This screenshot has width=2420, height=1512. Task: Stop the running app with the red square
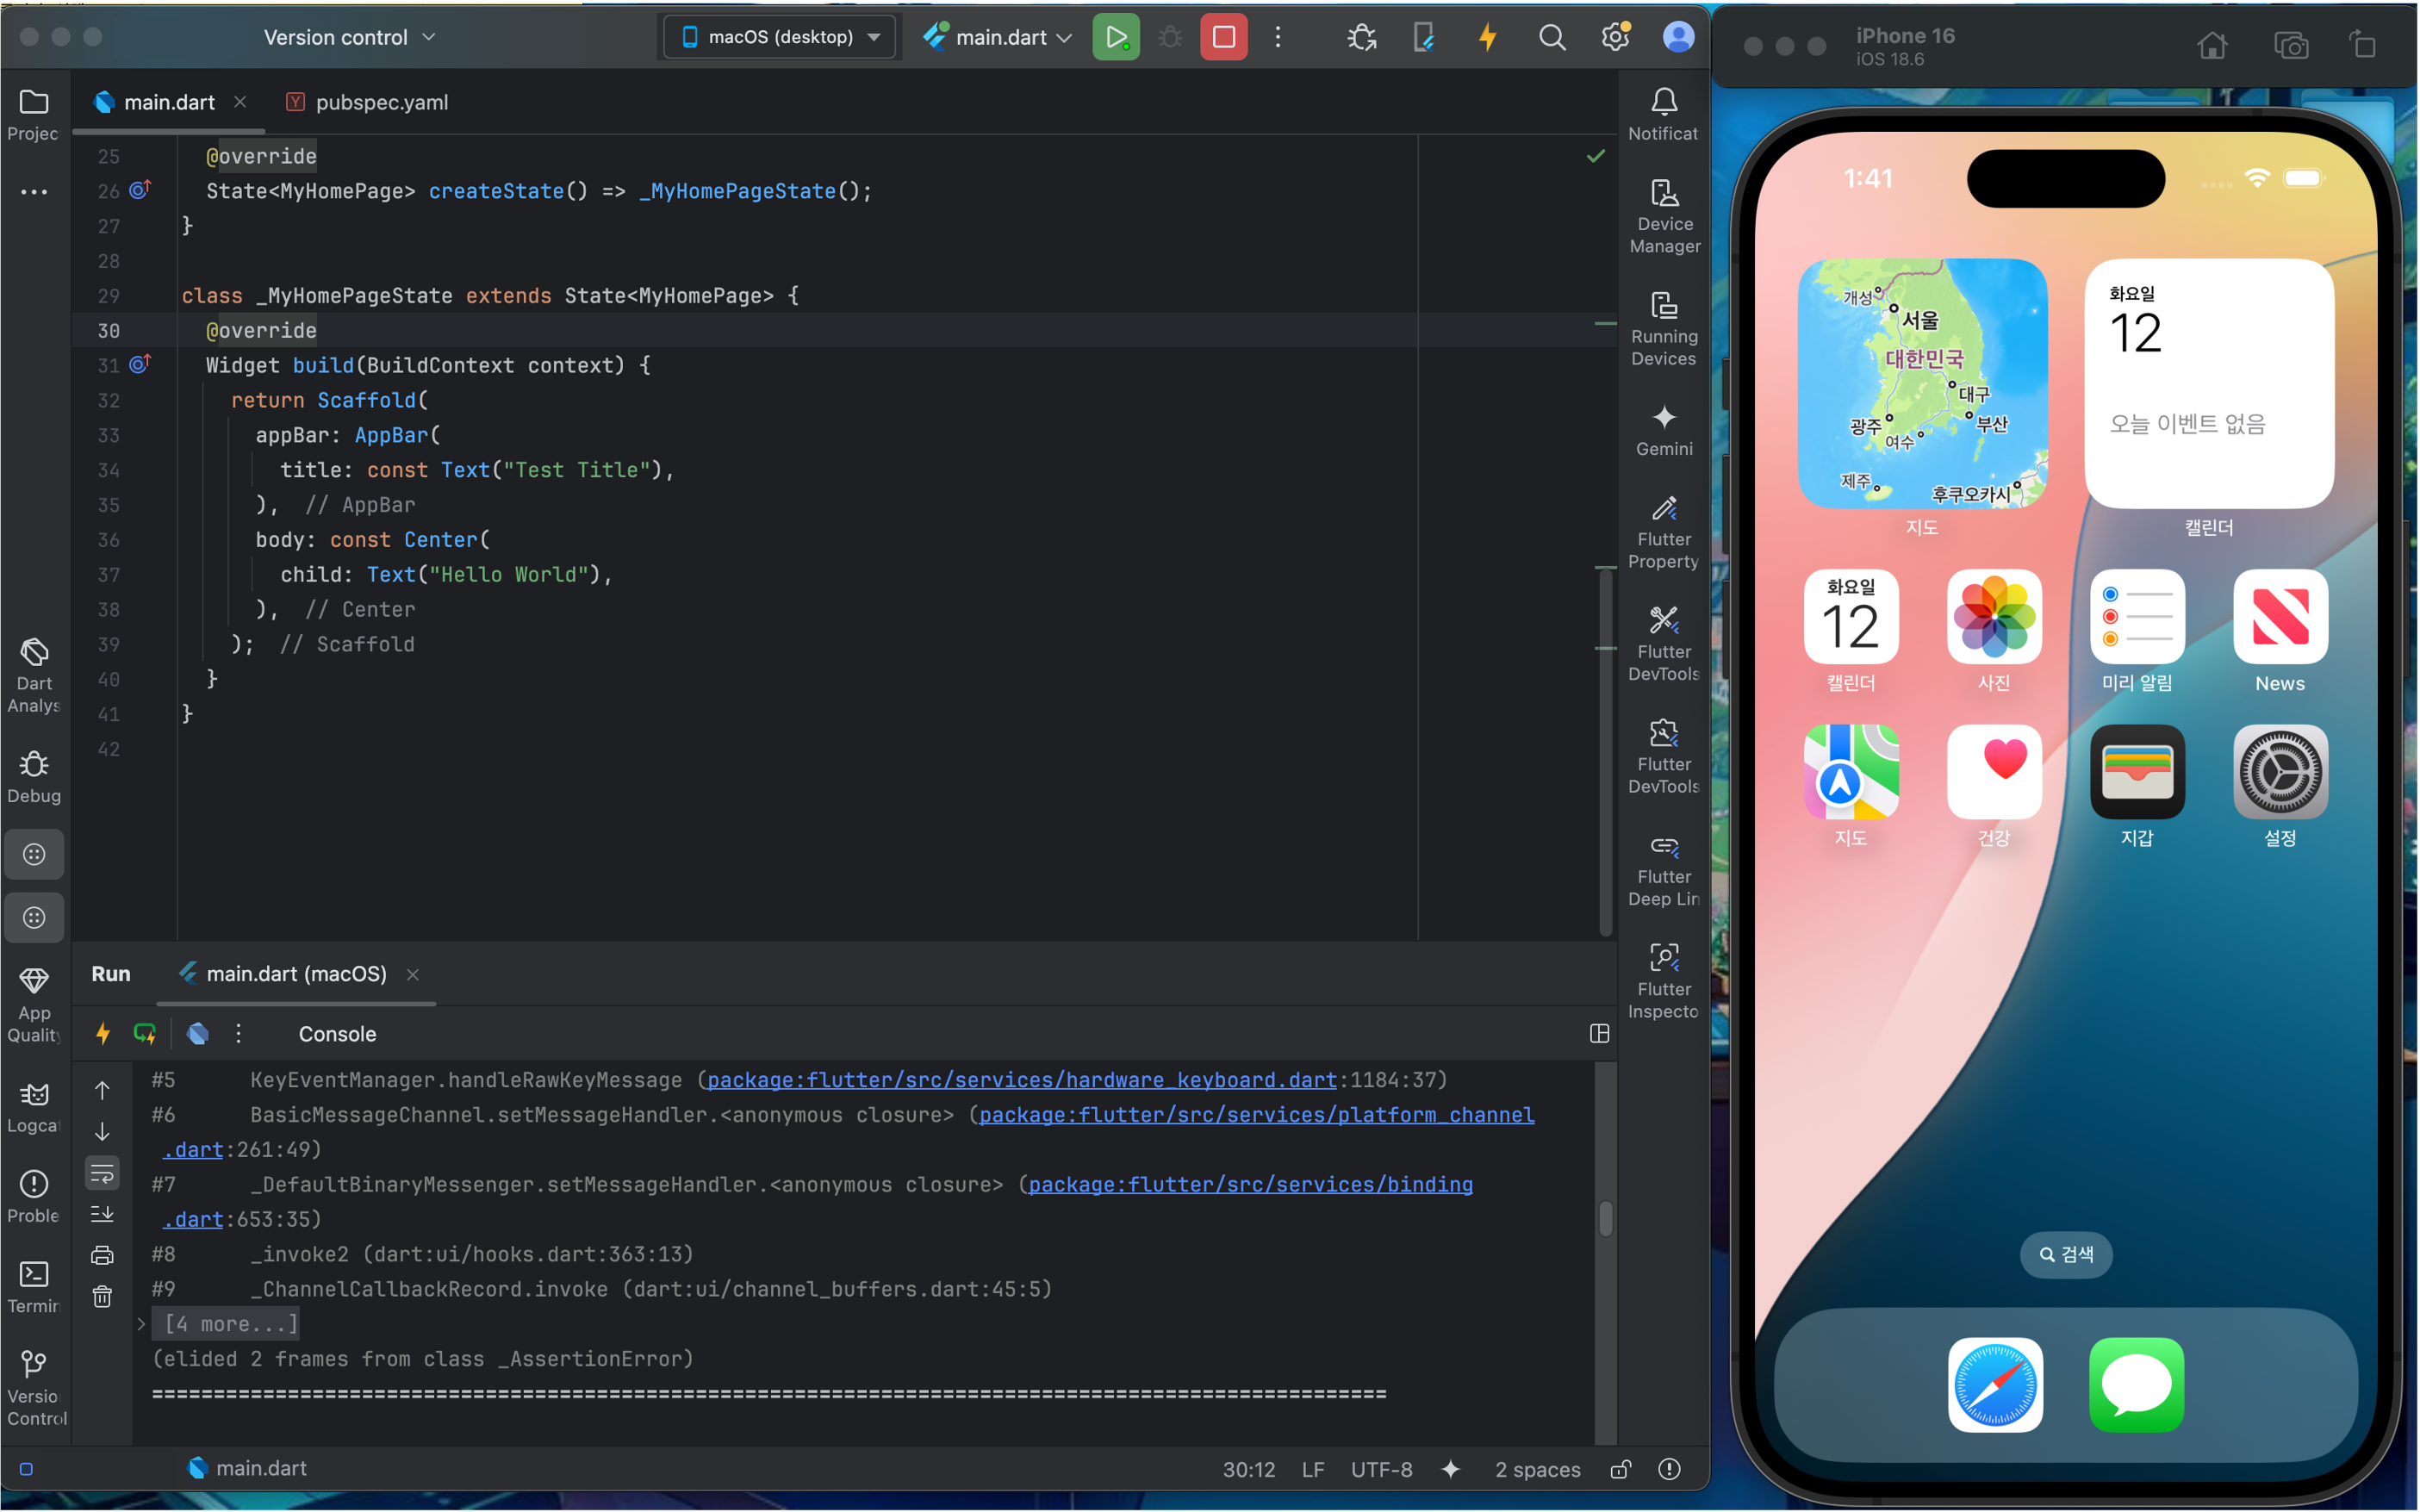[1223, 37]
